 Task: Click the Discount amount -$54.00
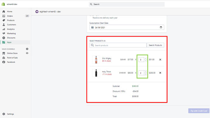pyautogui.click(x=135, y=91)
